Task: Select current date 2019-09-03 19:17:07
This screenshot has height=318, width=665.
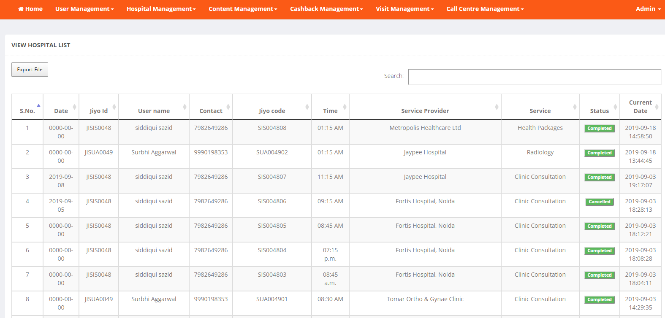Action: click(641, 181)
